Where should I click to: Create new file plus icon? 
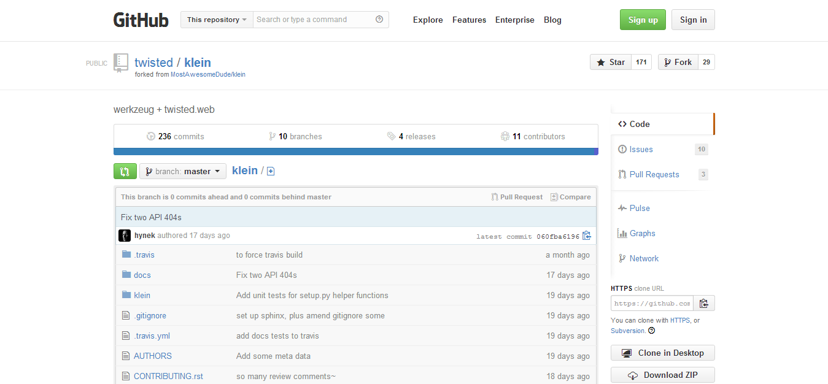271,171
